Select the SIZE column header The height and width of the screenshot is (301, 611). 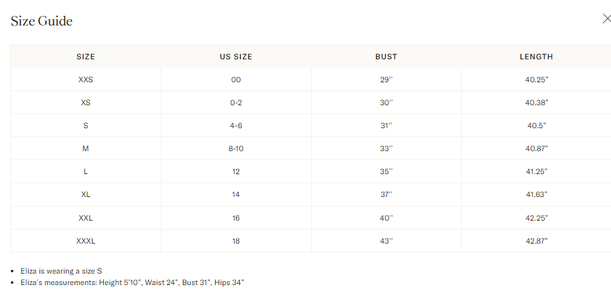pyautogui.click(x=85, y=57)
